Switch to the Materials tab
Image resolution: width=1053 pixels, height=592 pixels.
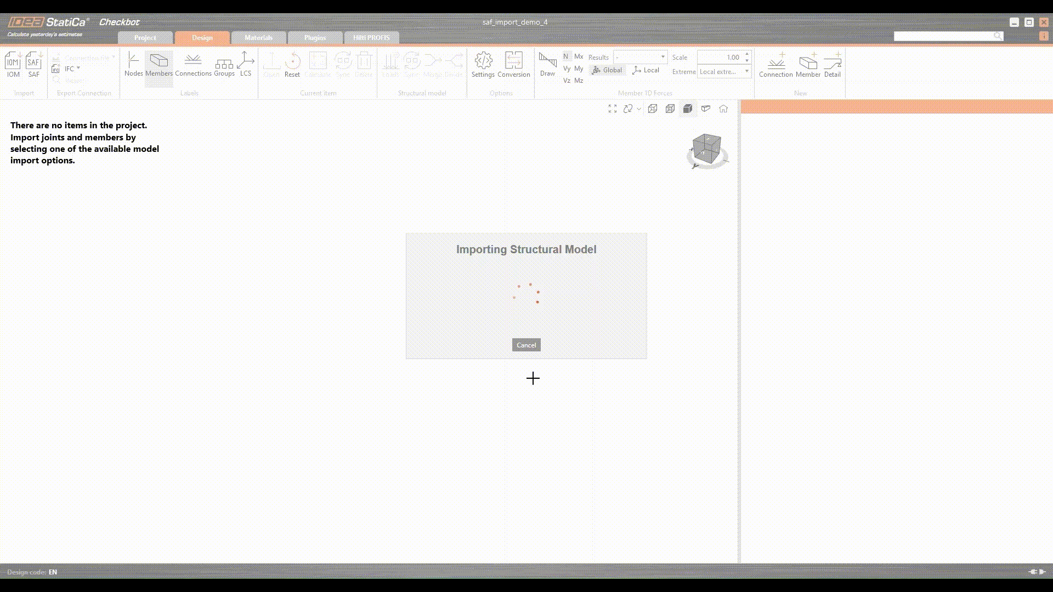point(258,38)
